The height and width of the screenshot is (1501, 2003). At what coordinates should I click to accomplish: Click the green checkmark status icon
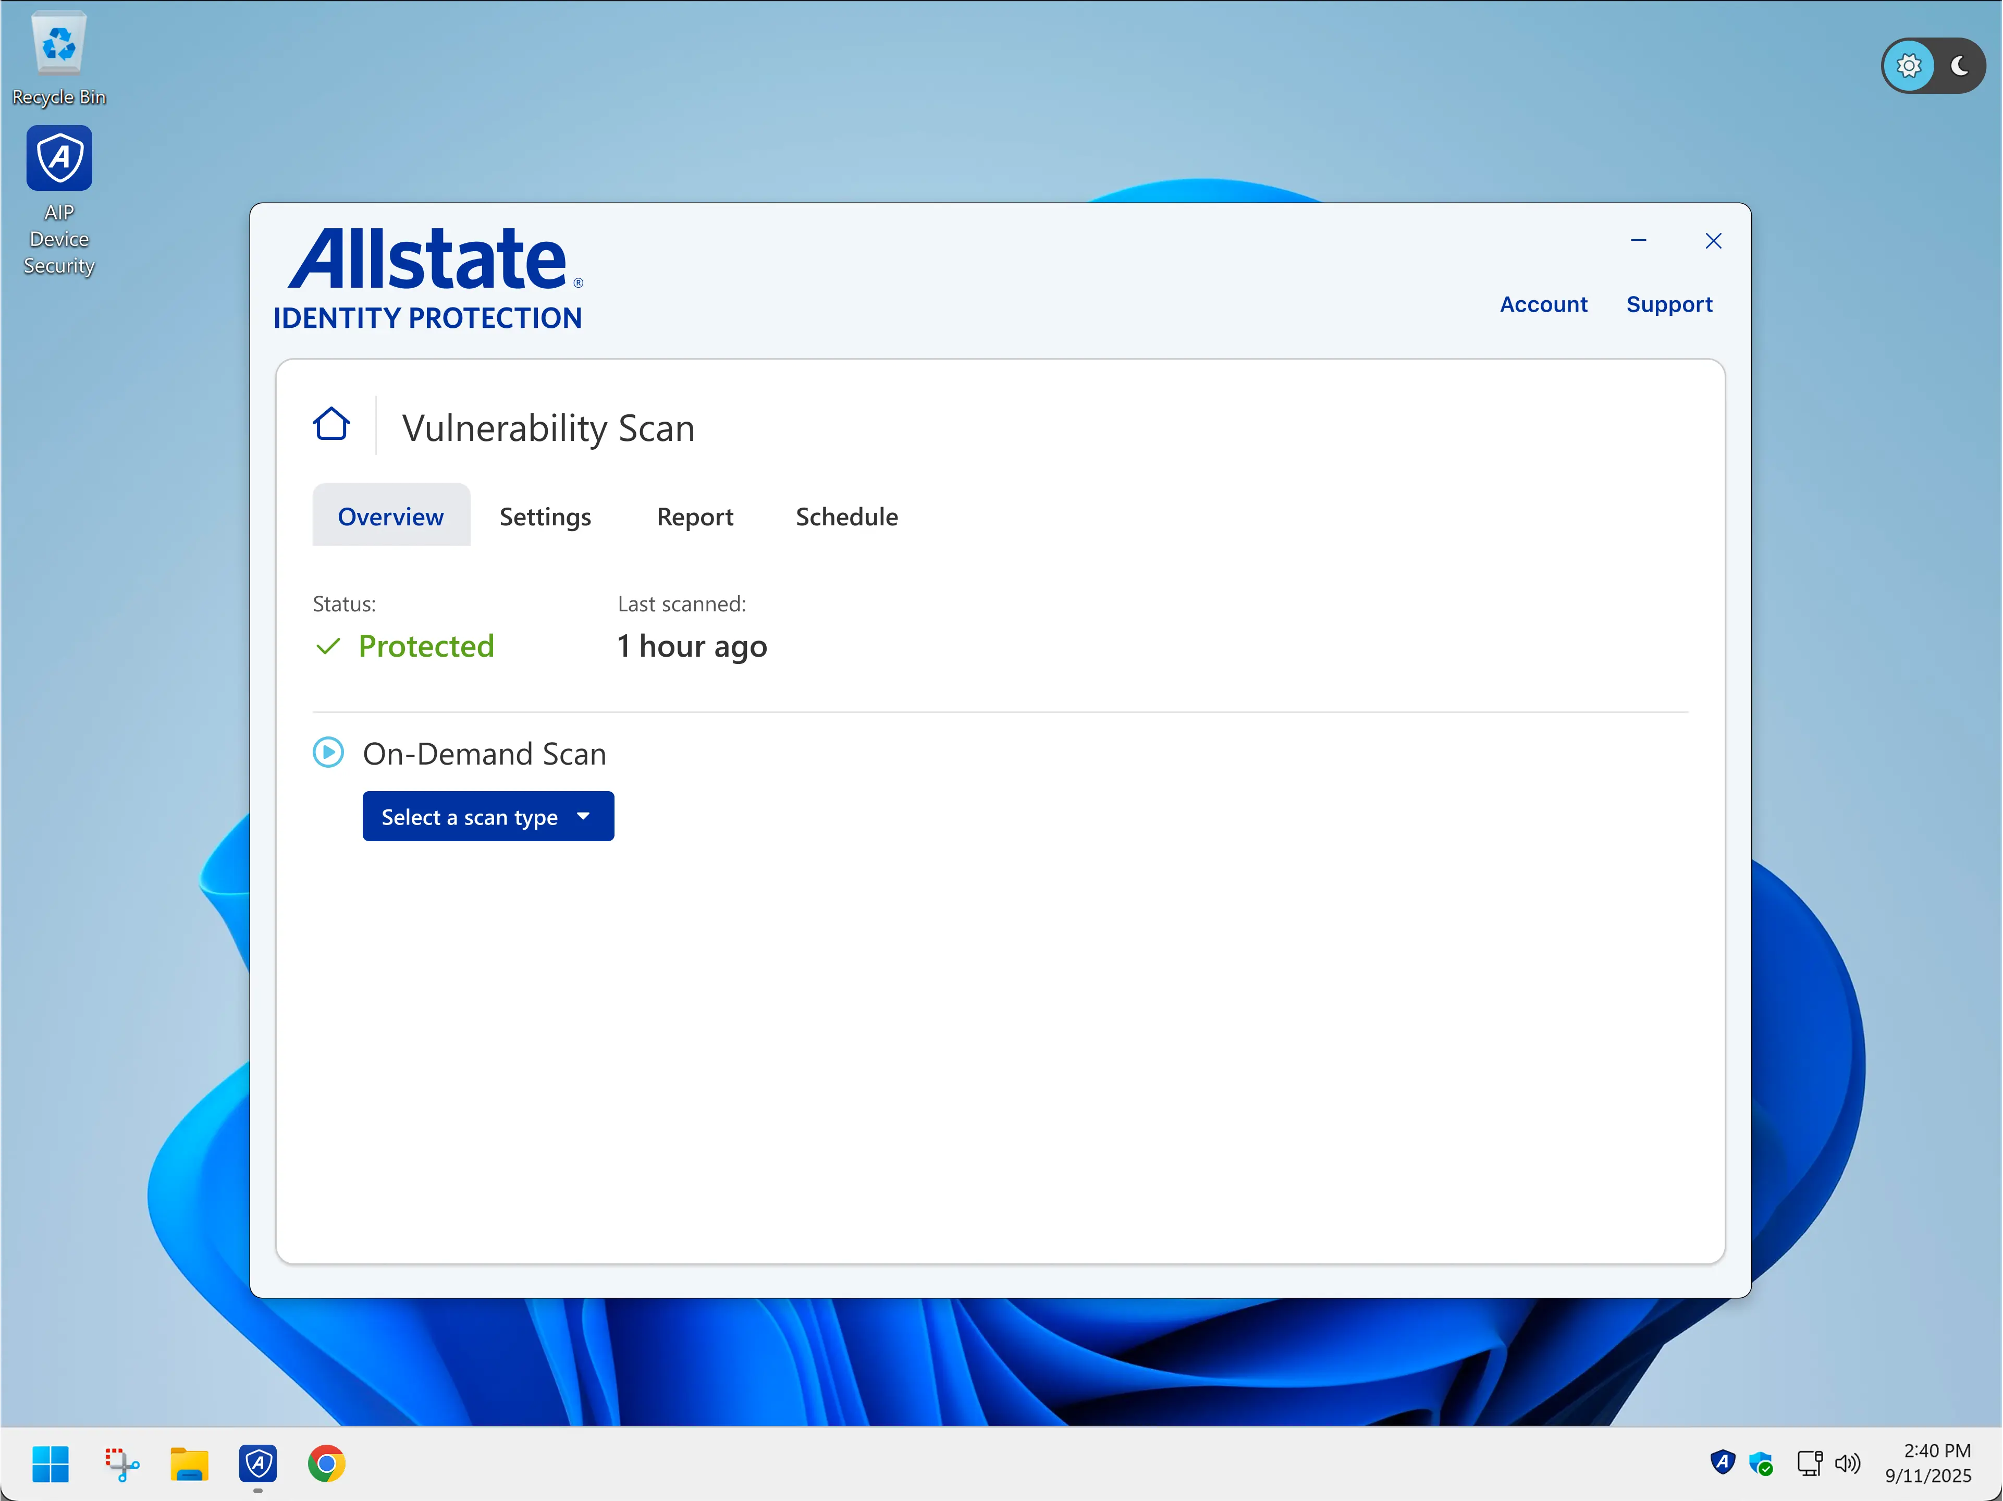point(328,646)
